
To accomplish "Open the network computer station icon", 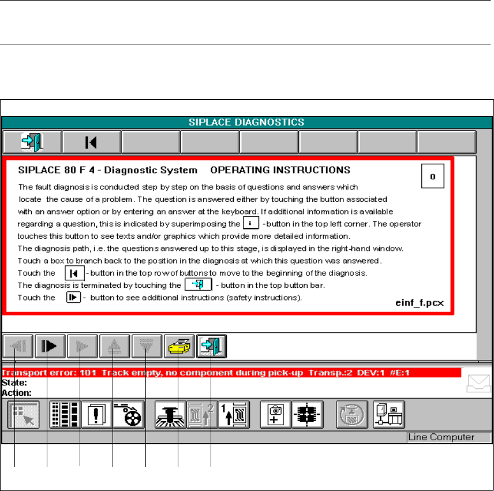I will coord(389,415).
